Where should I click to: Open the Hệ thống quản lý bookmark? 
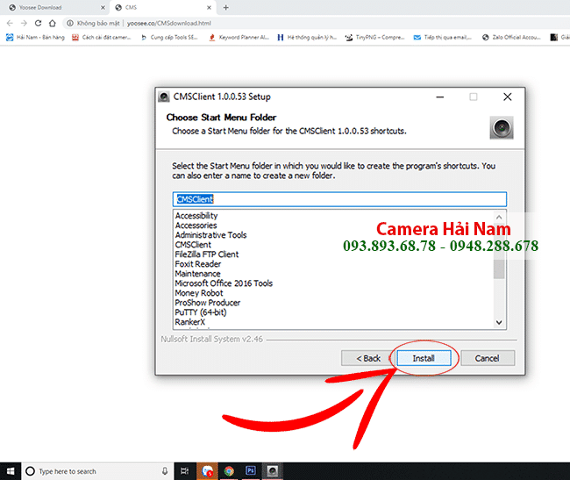307,37
